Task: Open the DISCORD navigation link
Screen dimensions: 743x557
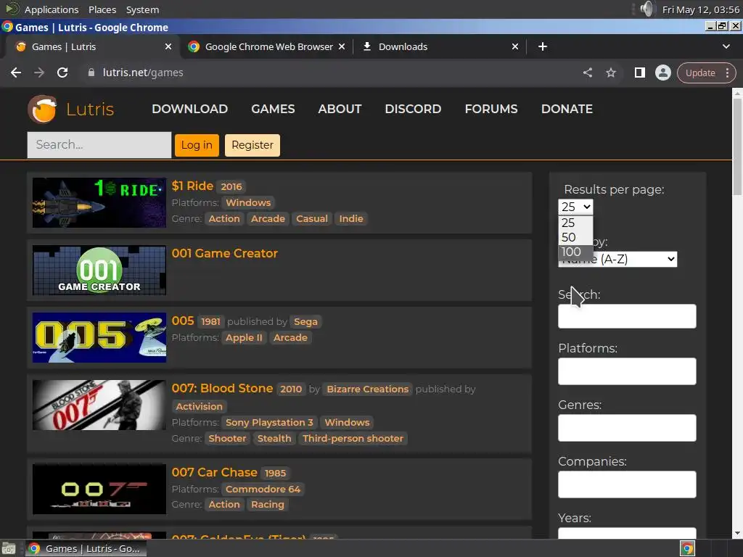Action: click(413, 109)
